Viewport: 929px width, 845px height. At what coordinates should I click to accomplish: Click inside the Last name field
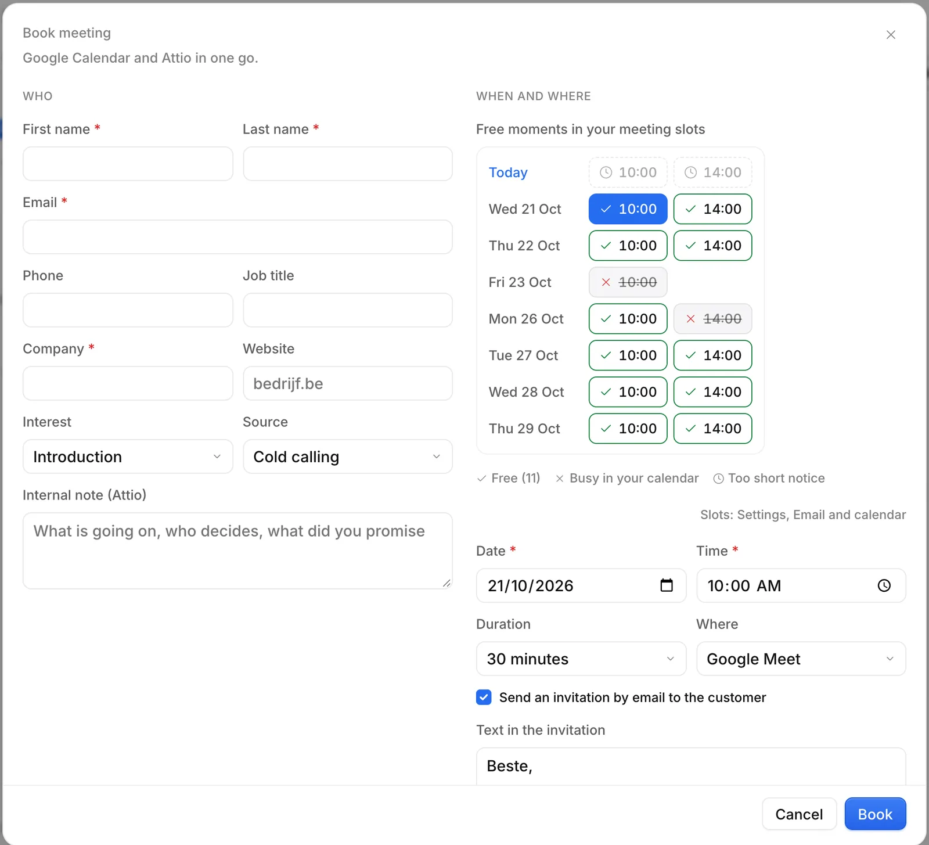point(348,164)
